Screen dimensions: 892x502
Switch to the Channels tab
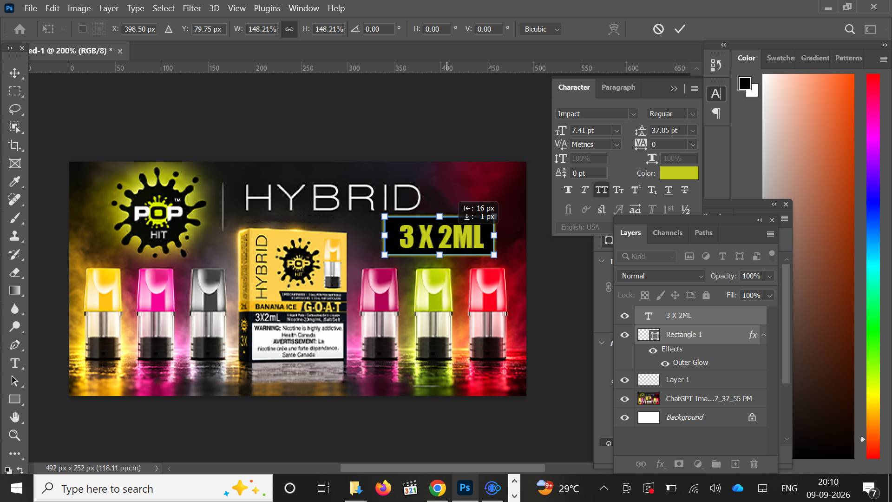point(667,233)
